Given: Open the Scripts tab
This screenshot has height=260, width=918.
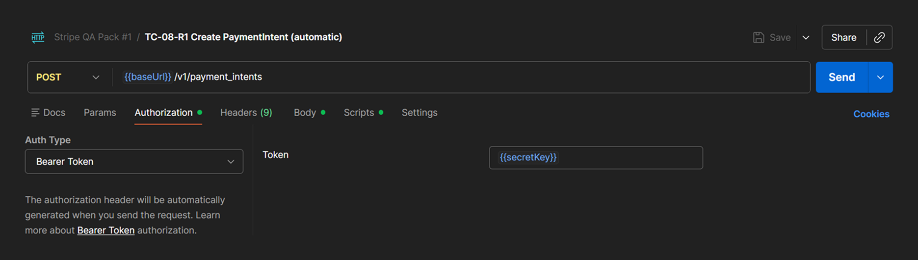Looking at the screenshot, I should [x=359, y=113].
